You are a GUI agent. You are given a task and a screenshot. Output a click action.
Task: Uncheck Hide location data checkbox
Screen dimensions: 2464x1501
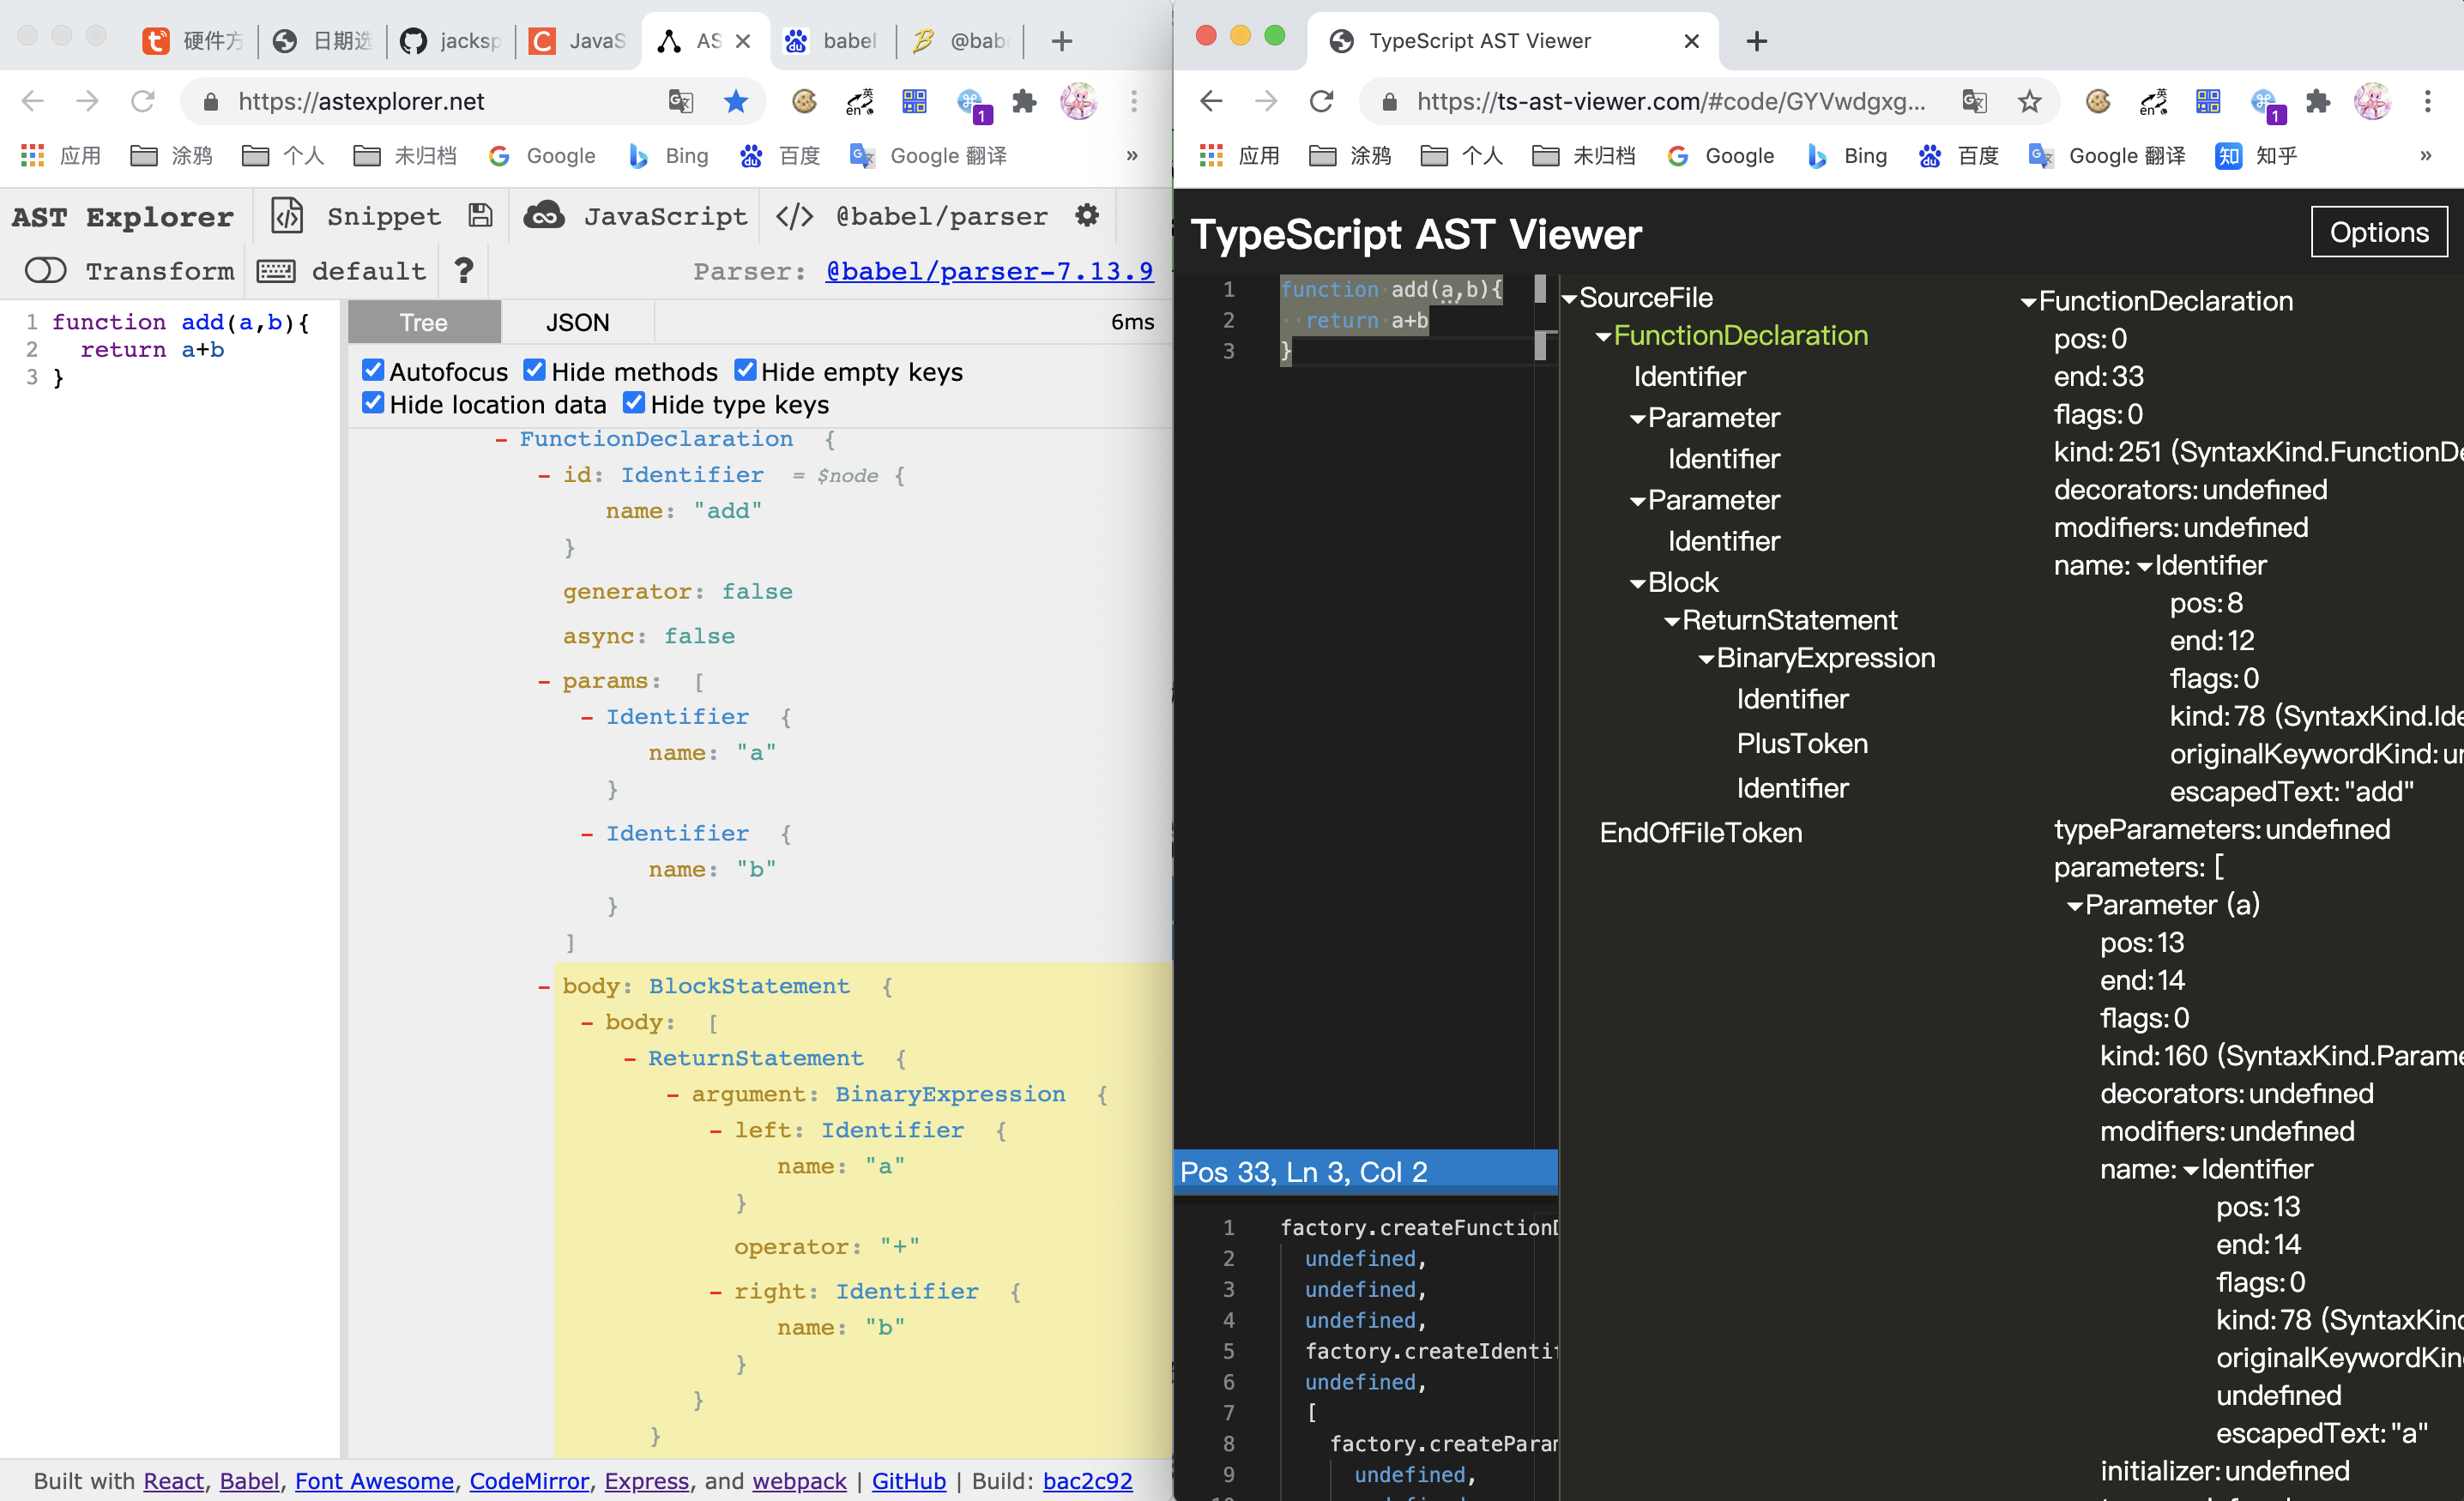pyautogui.click(x=373, y=404)
